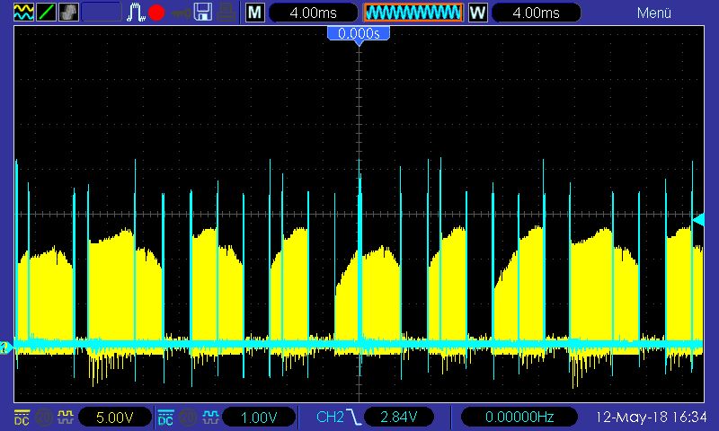Image resolution: width=719 pixels, height=431 pixels.
Task: Click the white pulse waveform icon
Action: [x=135, y=13]
